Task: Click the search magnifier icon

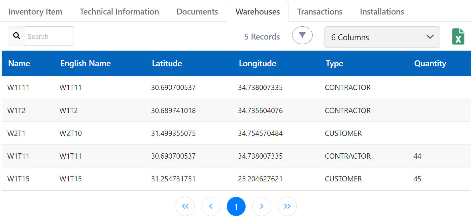Action: pyautogui.click(x=16, y=36)
